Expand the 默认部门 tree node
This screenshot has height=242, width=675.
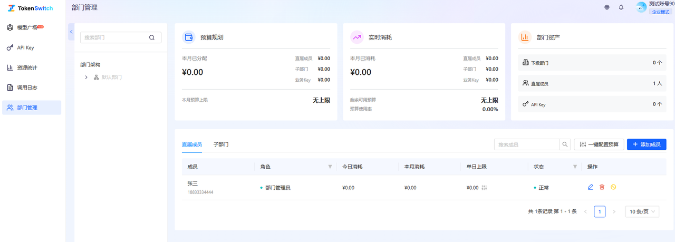86,77
